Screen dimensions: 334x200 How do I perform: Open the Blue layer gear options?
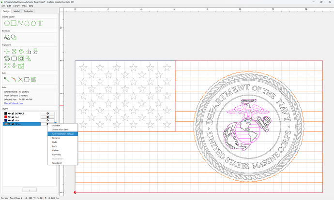tap(47, 120)
